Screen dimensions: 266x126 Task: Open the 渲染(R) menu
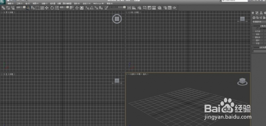coord(77,3)
